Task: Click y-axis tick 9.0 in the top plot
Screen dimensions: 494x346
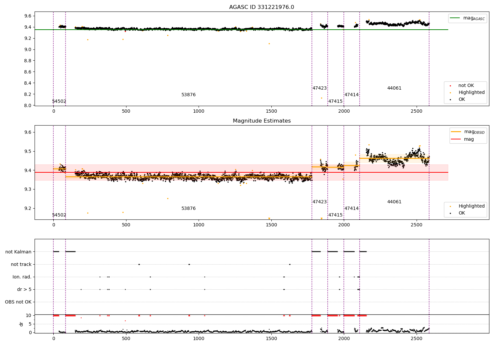Action: pos(28,49)
